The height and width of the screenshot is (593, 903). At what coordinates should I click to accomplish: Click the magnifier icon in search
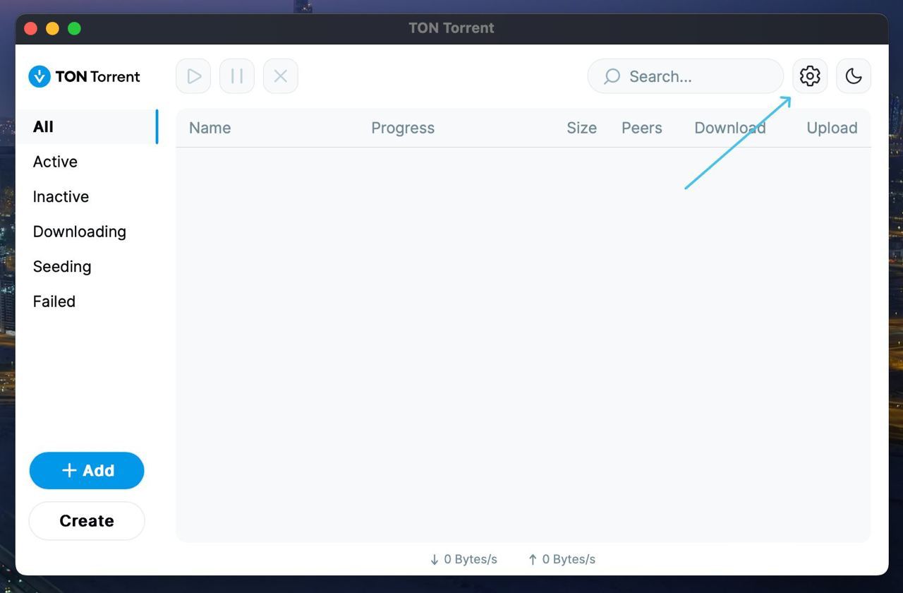pyautogui.click(x=612, y=76)
